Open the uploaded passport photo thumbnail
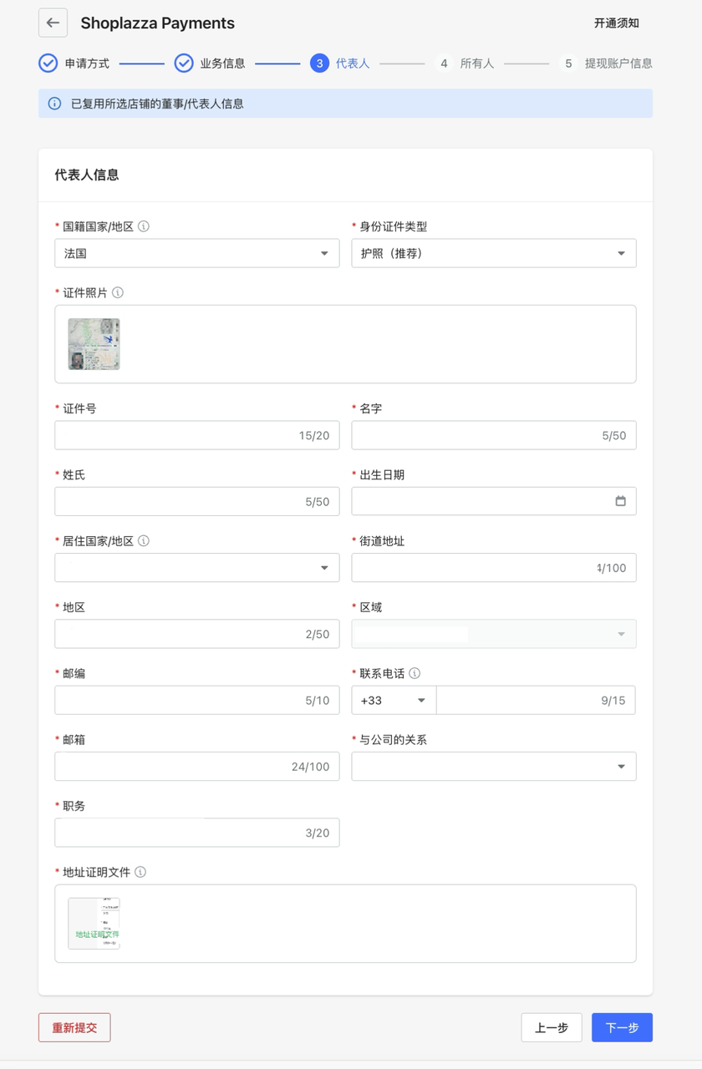 pyautogui.click(x=94, y=344)
